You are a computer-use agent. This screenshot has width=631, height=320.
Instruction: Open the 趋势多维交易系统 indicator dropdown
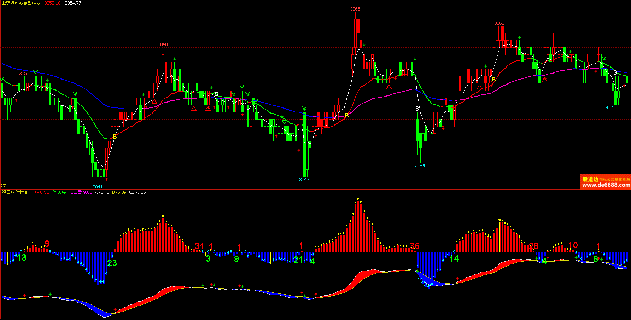38,3
